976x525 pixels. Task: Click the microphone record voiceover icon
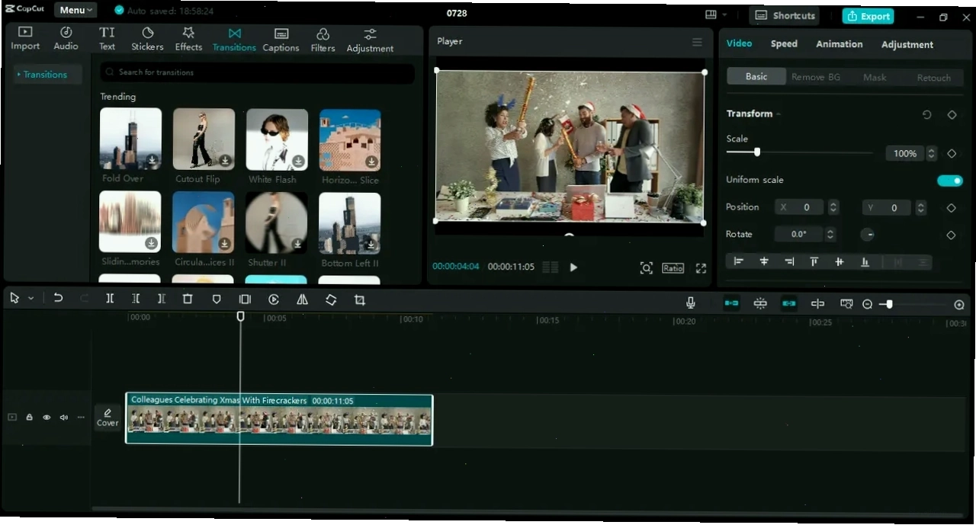click(x=690, y=303)
